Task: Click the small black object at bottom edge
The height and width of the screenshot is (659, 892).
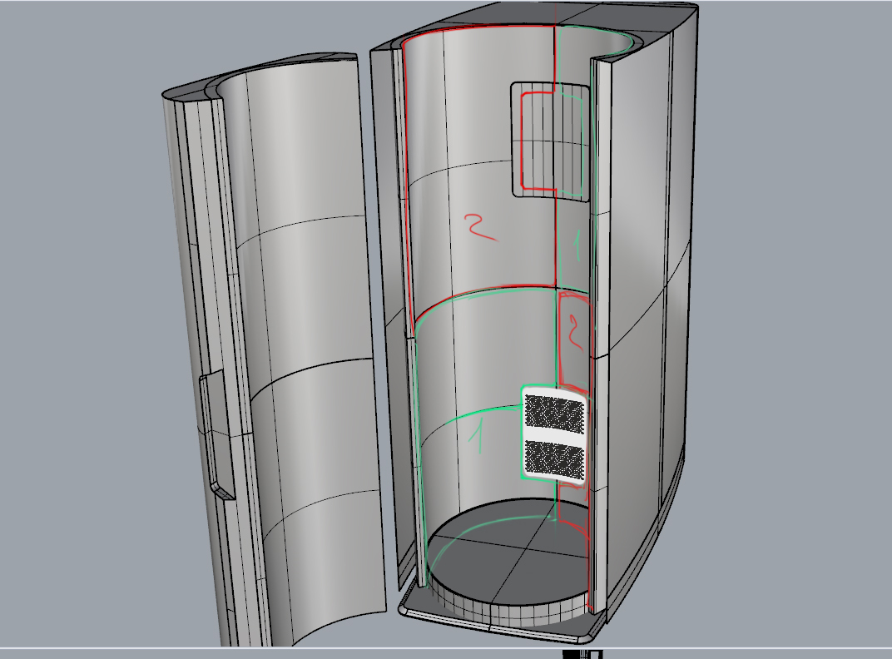Action: point(582,655)
